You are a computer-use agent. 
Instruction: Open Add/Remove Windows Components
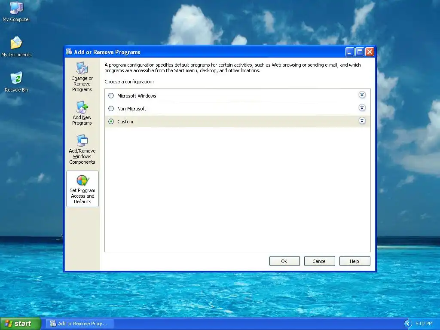point(82,149)
